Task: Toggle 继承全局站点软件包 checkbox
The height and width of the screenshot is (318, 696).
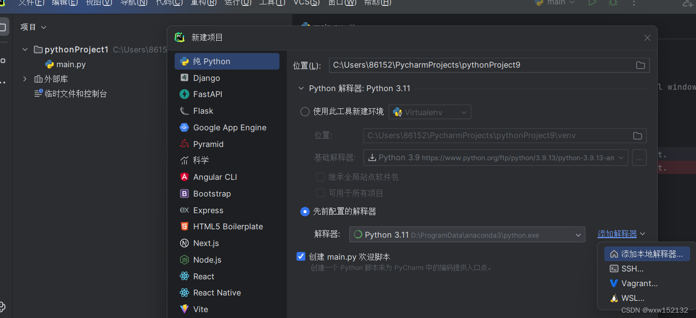Action: [x=320, y=177]
